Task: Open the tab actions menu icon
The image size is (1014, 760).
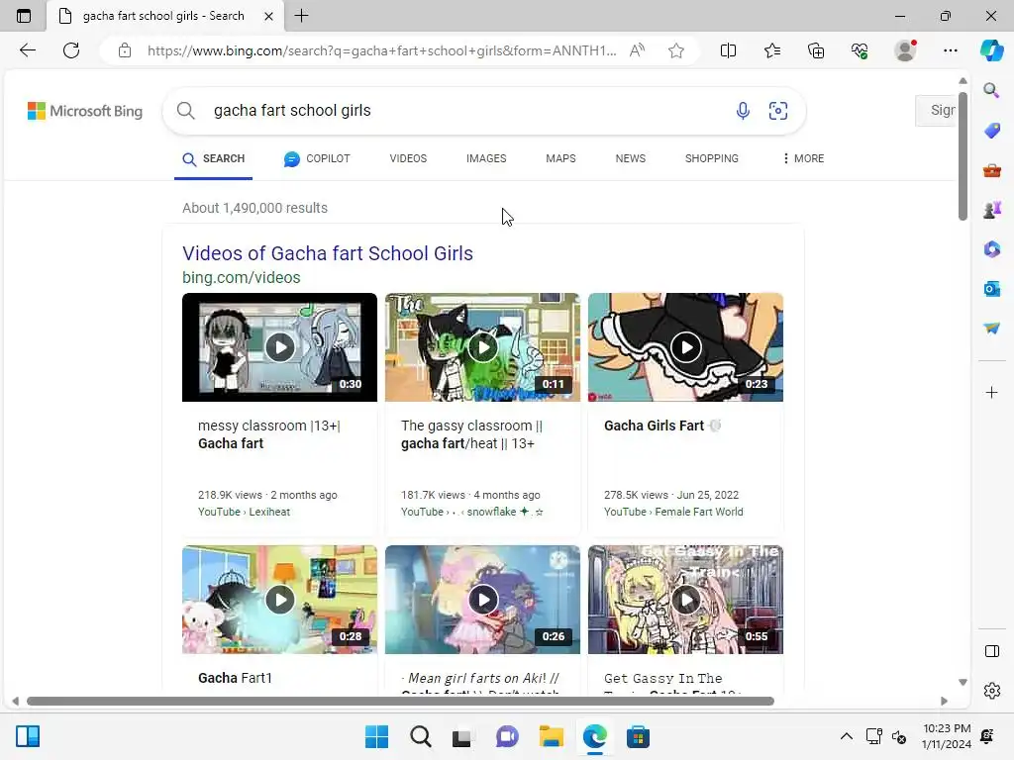Action: (24, 16)
